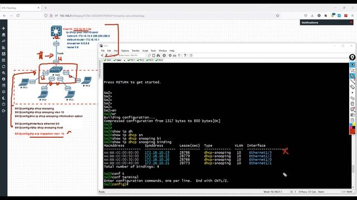The height and width of the screenshot is (200, 357).
Task: Close the SW2 session tab
Action: (124, 61)
